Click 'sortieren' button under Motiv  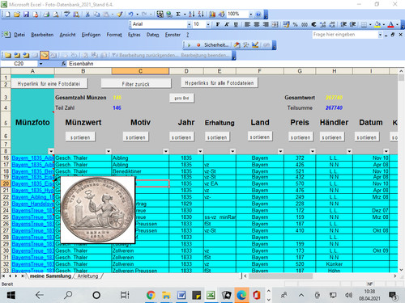(x=135, y=137)
